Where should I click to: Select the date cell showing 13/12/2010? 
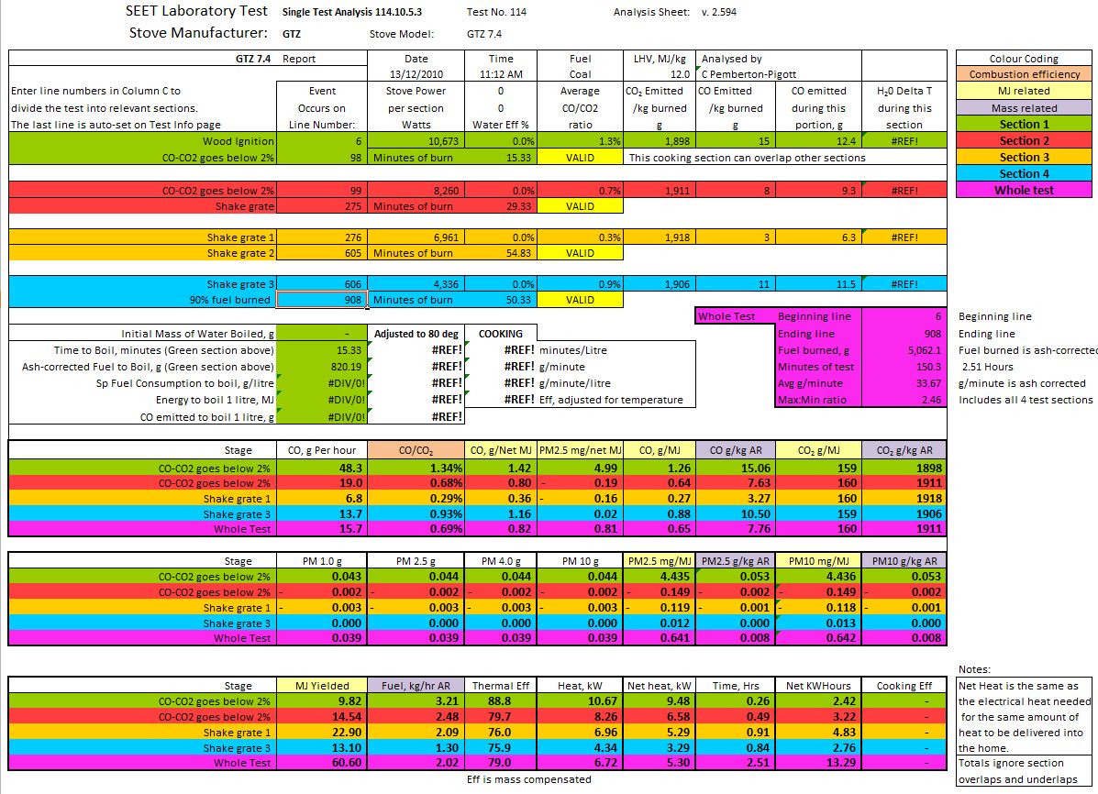pyautogui.click(x=416, y=74)
